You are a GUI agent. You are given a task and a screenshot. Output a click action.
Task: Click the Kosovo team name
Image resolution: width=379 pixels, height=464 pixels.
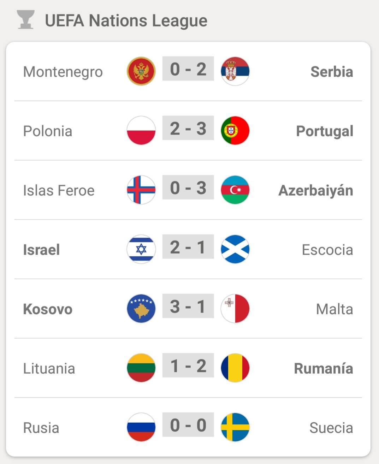[48, 309]
